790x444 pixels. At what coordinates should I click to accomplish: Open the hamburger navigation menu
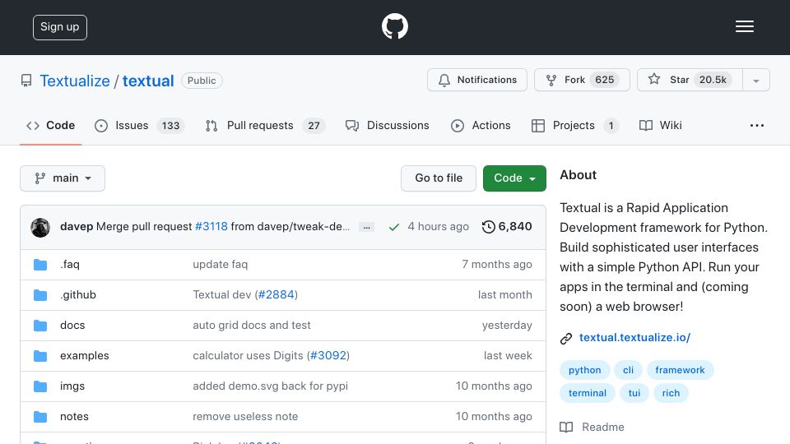[x=744, y=26]
